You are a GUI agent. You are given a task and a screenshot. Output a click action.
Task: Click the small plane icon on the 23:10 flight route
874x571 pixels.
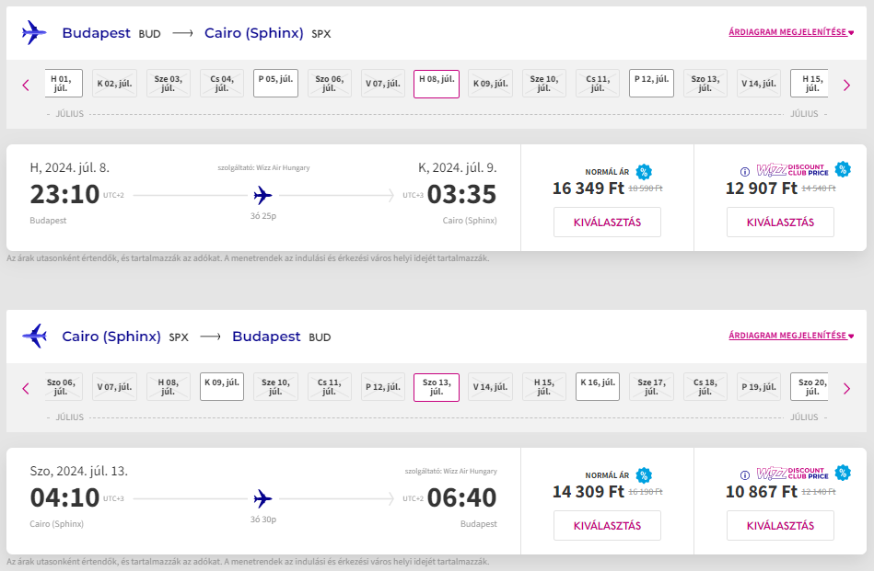tap(262, 195)
